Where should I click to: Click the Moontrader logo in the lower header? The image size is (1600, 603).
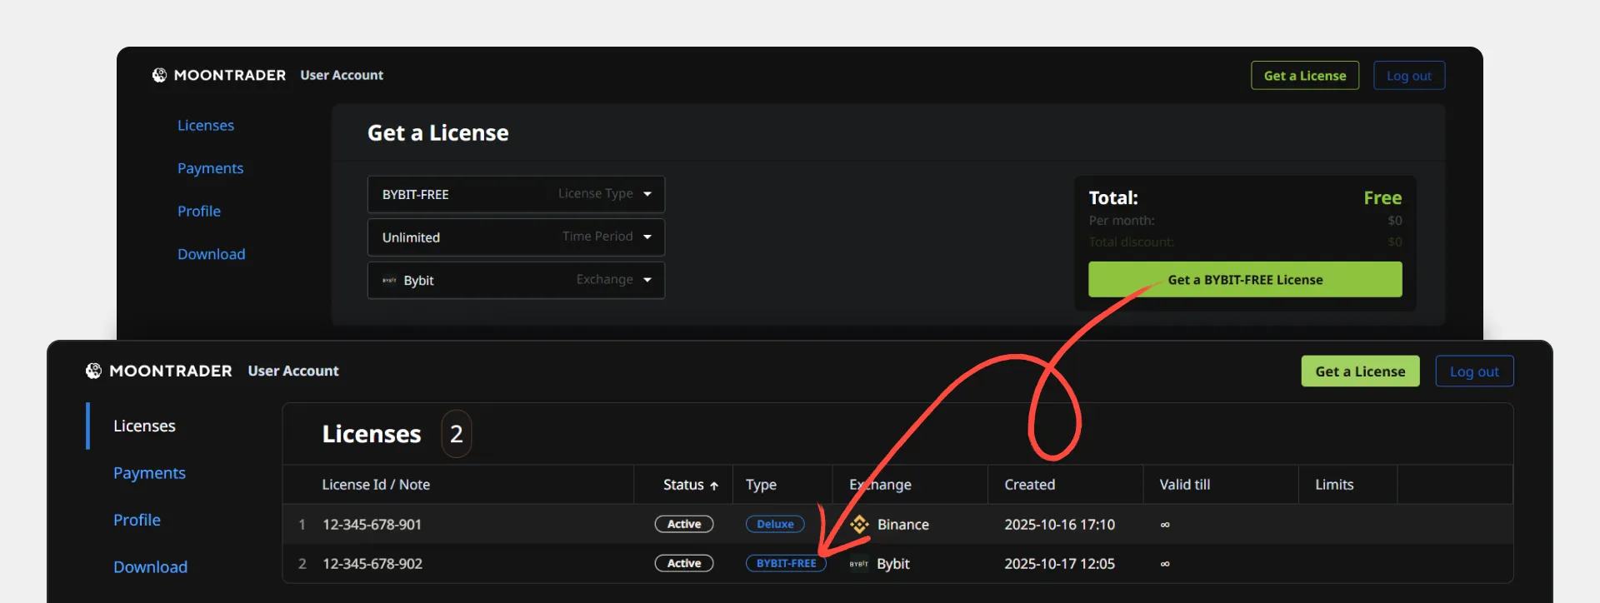pyautogui.click(x=93, y=371)
